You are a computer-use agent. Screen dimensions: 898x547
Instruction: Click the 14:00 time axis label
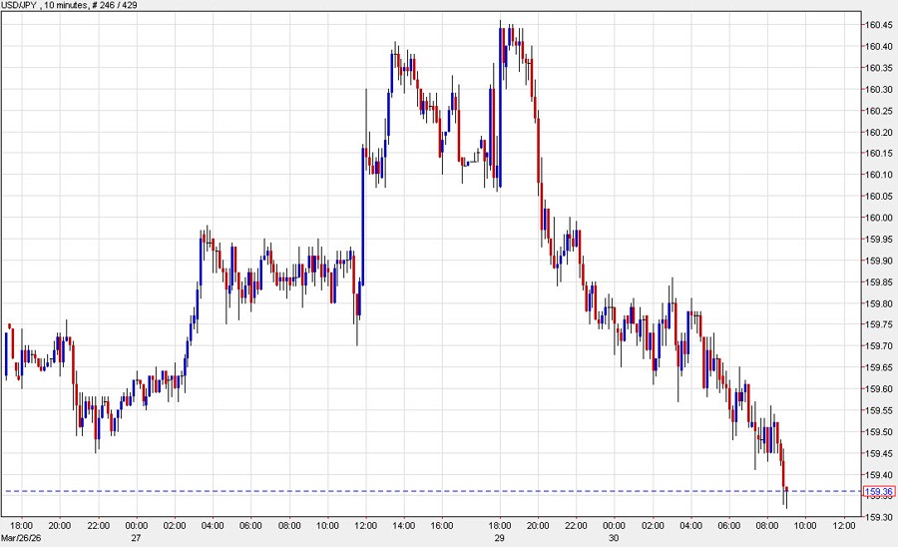tap(404, 526)
